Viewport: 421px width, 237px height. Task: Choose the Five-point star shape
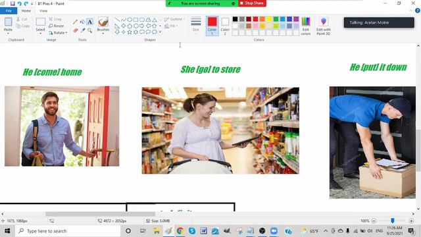(x=130, y=32)
